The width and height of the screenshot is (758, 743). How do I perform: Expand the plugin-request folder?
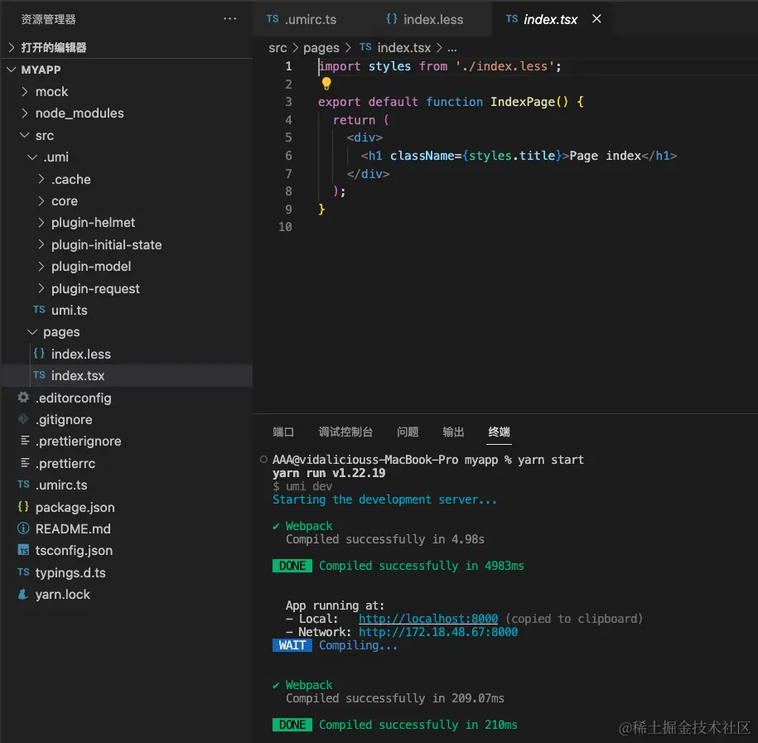tap(41, 288)
